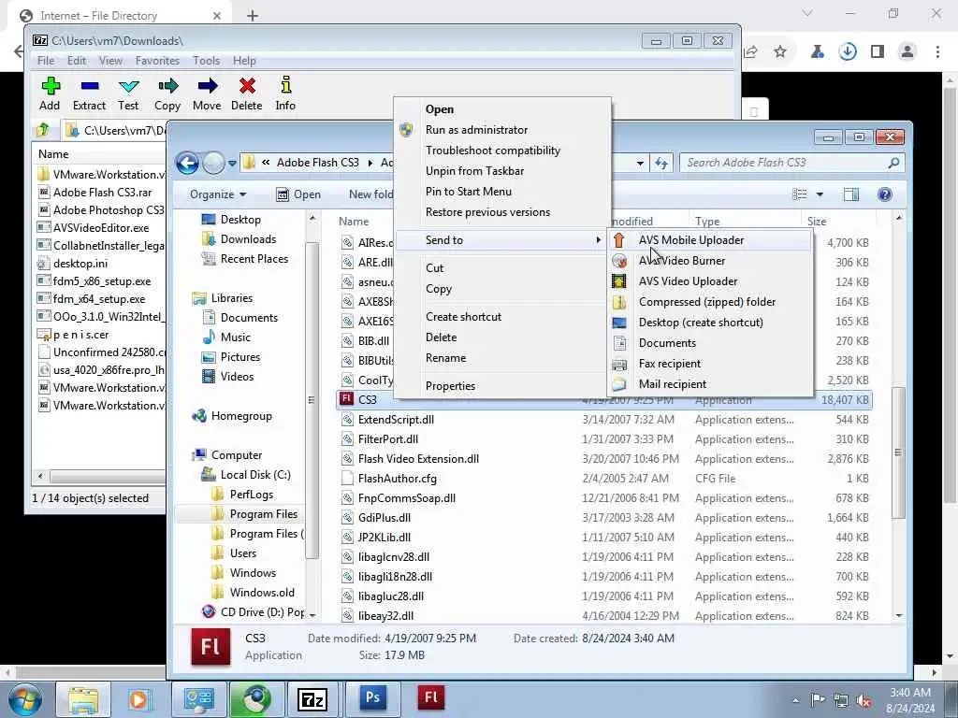This screenshot has height=718, width=958.
Task: Send to AVS Mobile Uploader
Action: click(710, 240)
